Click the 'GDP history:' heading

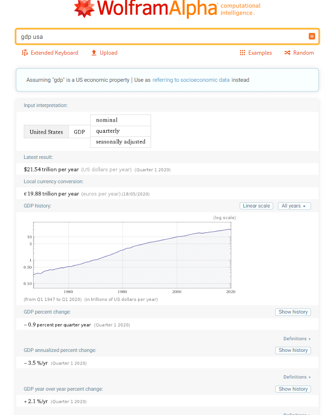37,206
